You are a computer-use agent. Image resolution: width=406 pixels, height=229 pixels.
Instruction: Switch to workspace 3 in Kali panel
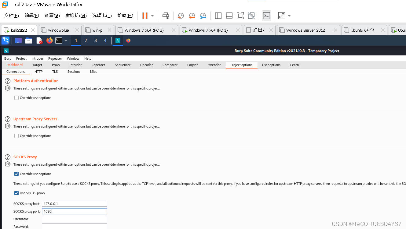(96, 41)
